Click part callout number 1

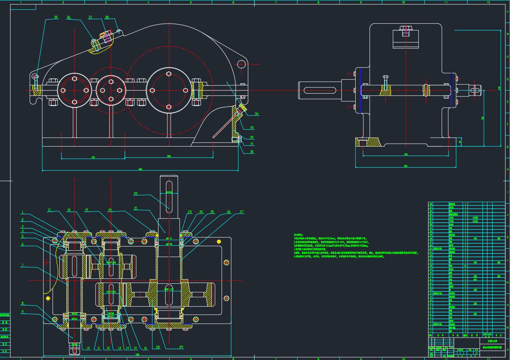[23, 213]
